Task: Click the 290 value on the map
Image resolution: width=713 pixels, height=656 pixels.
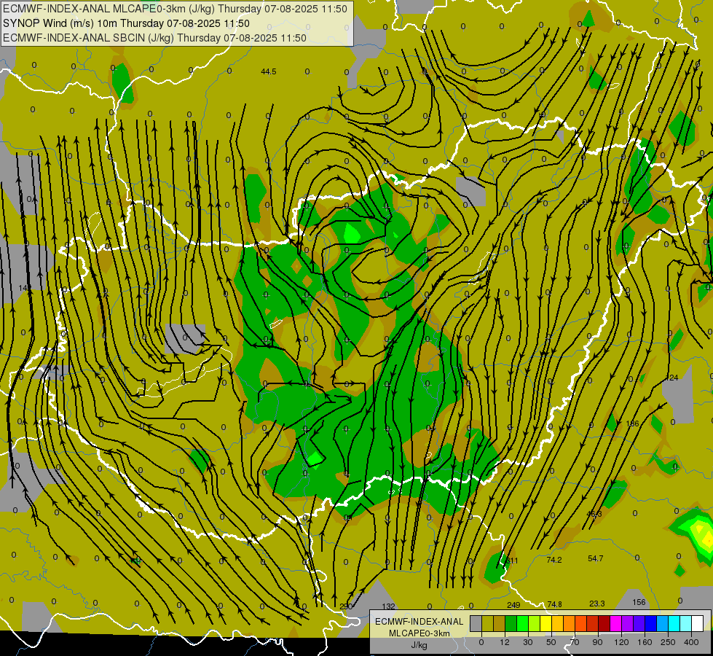Action: [x=346, y=606]
